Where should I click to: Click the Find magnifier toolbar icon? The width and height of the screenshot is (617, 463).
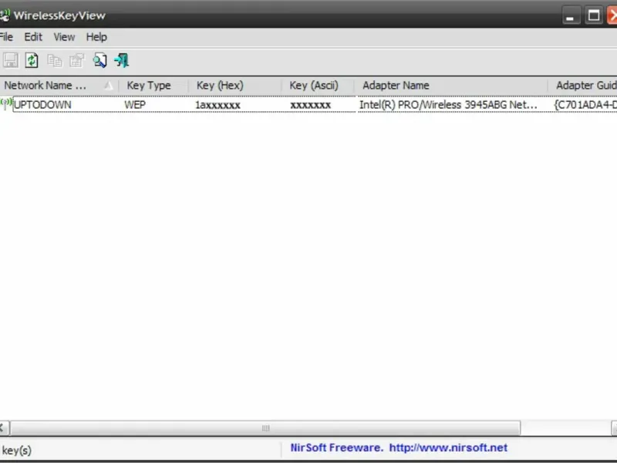(99, 61)
